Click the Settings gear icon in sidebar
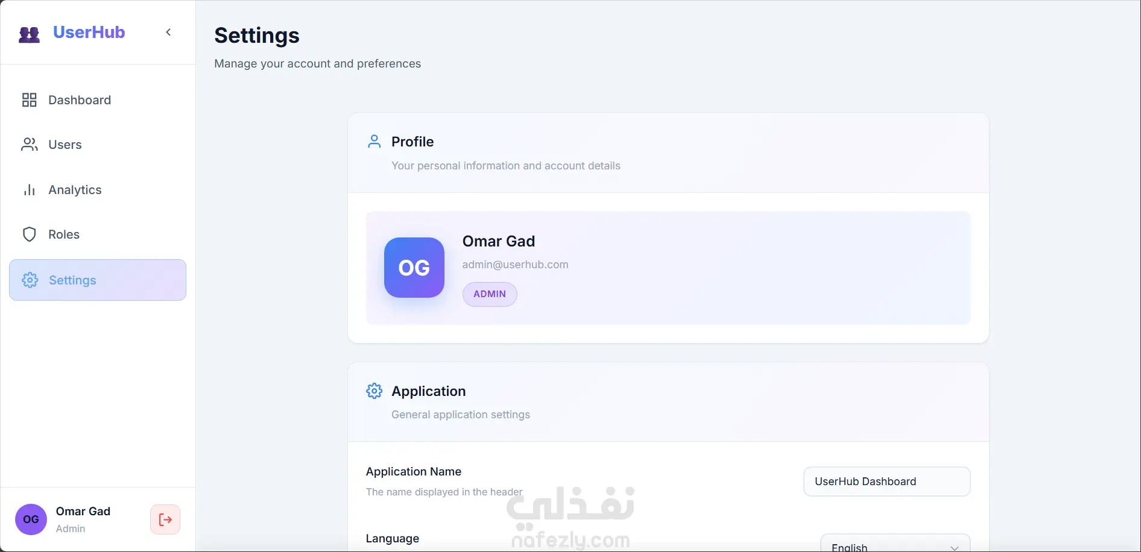Screen dimensions: 1141x552 pyautogui.click(x=30, y=280)
